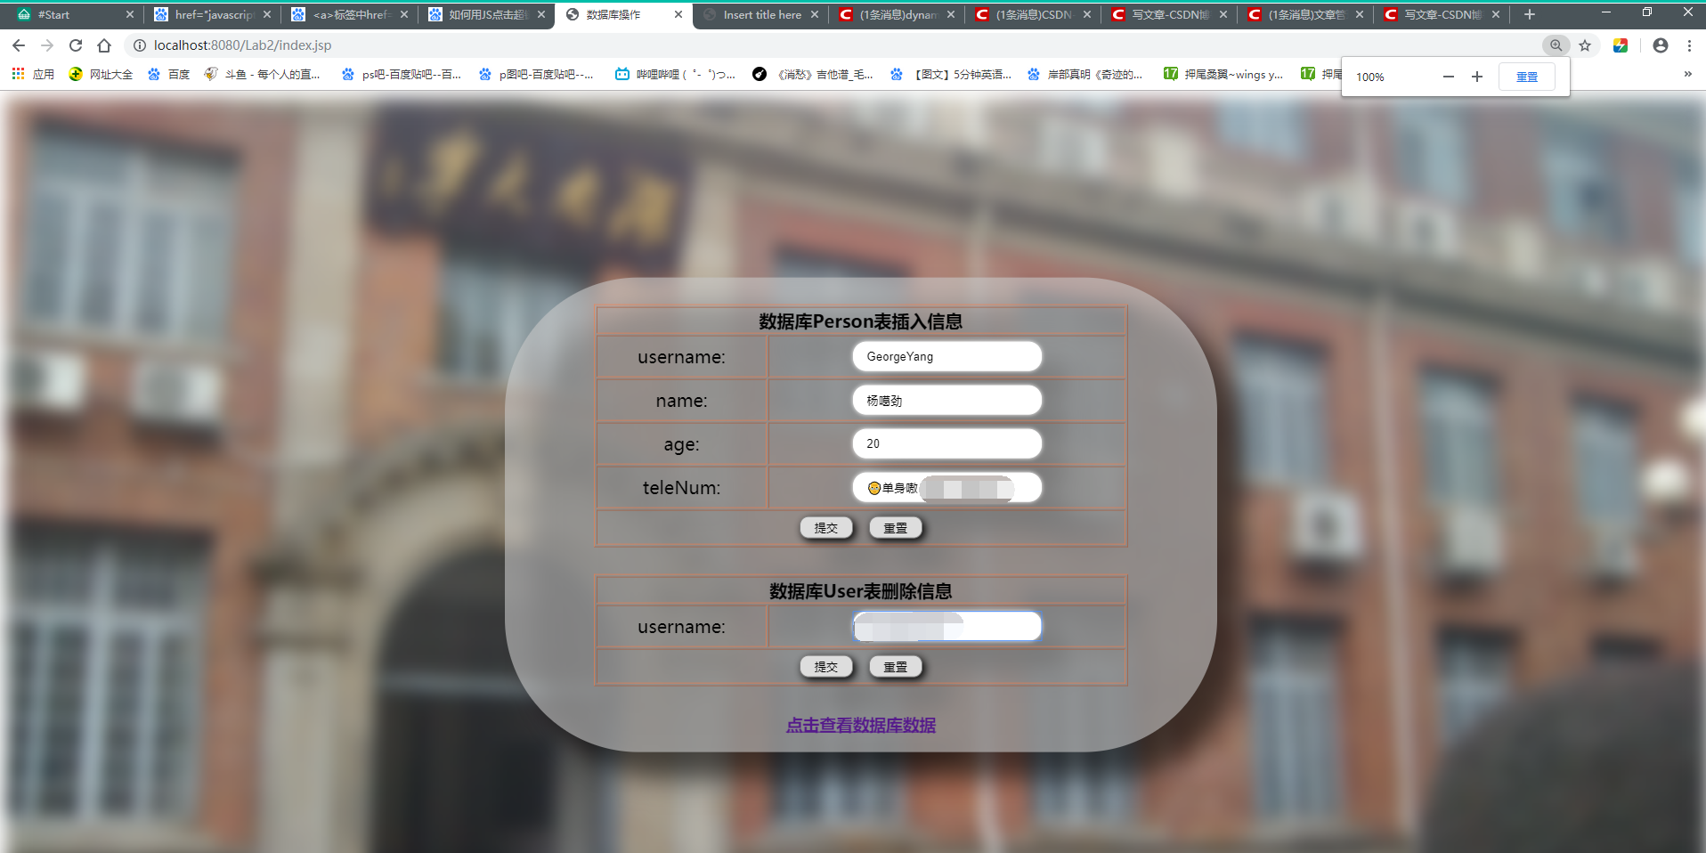Open Chrome's three-dot menu
The width and height of the screenshot is (1706, 853).
1690,45
